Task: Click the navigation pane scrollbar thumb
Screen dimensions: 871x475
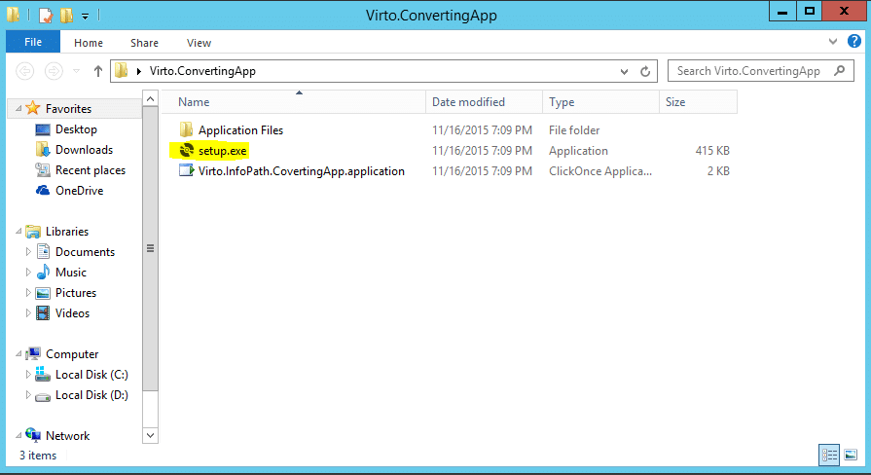Action: tap(150, 248)
